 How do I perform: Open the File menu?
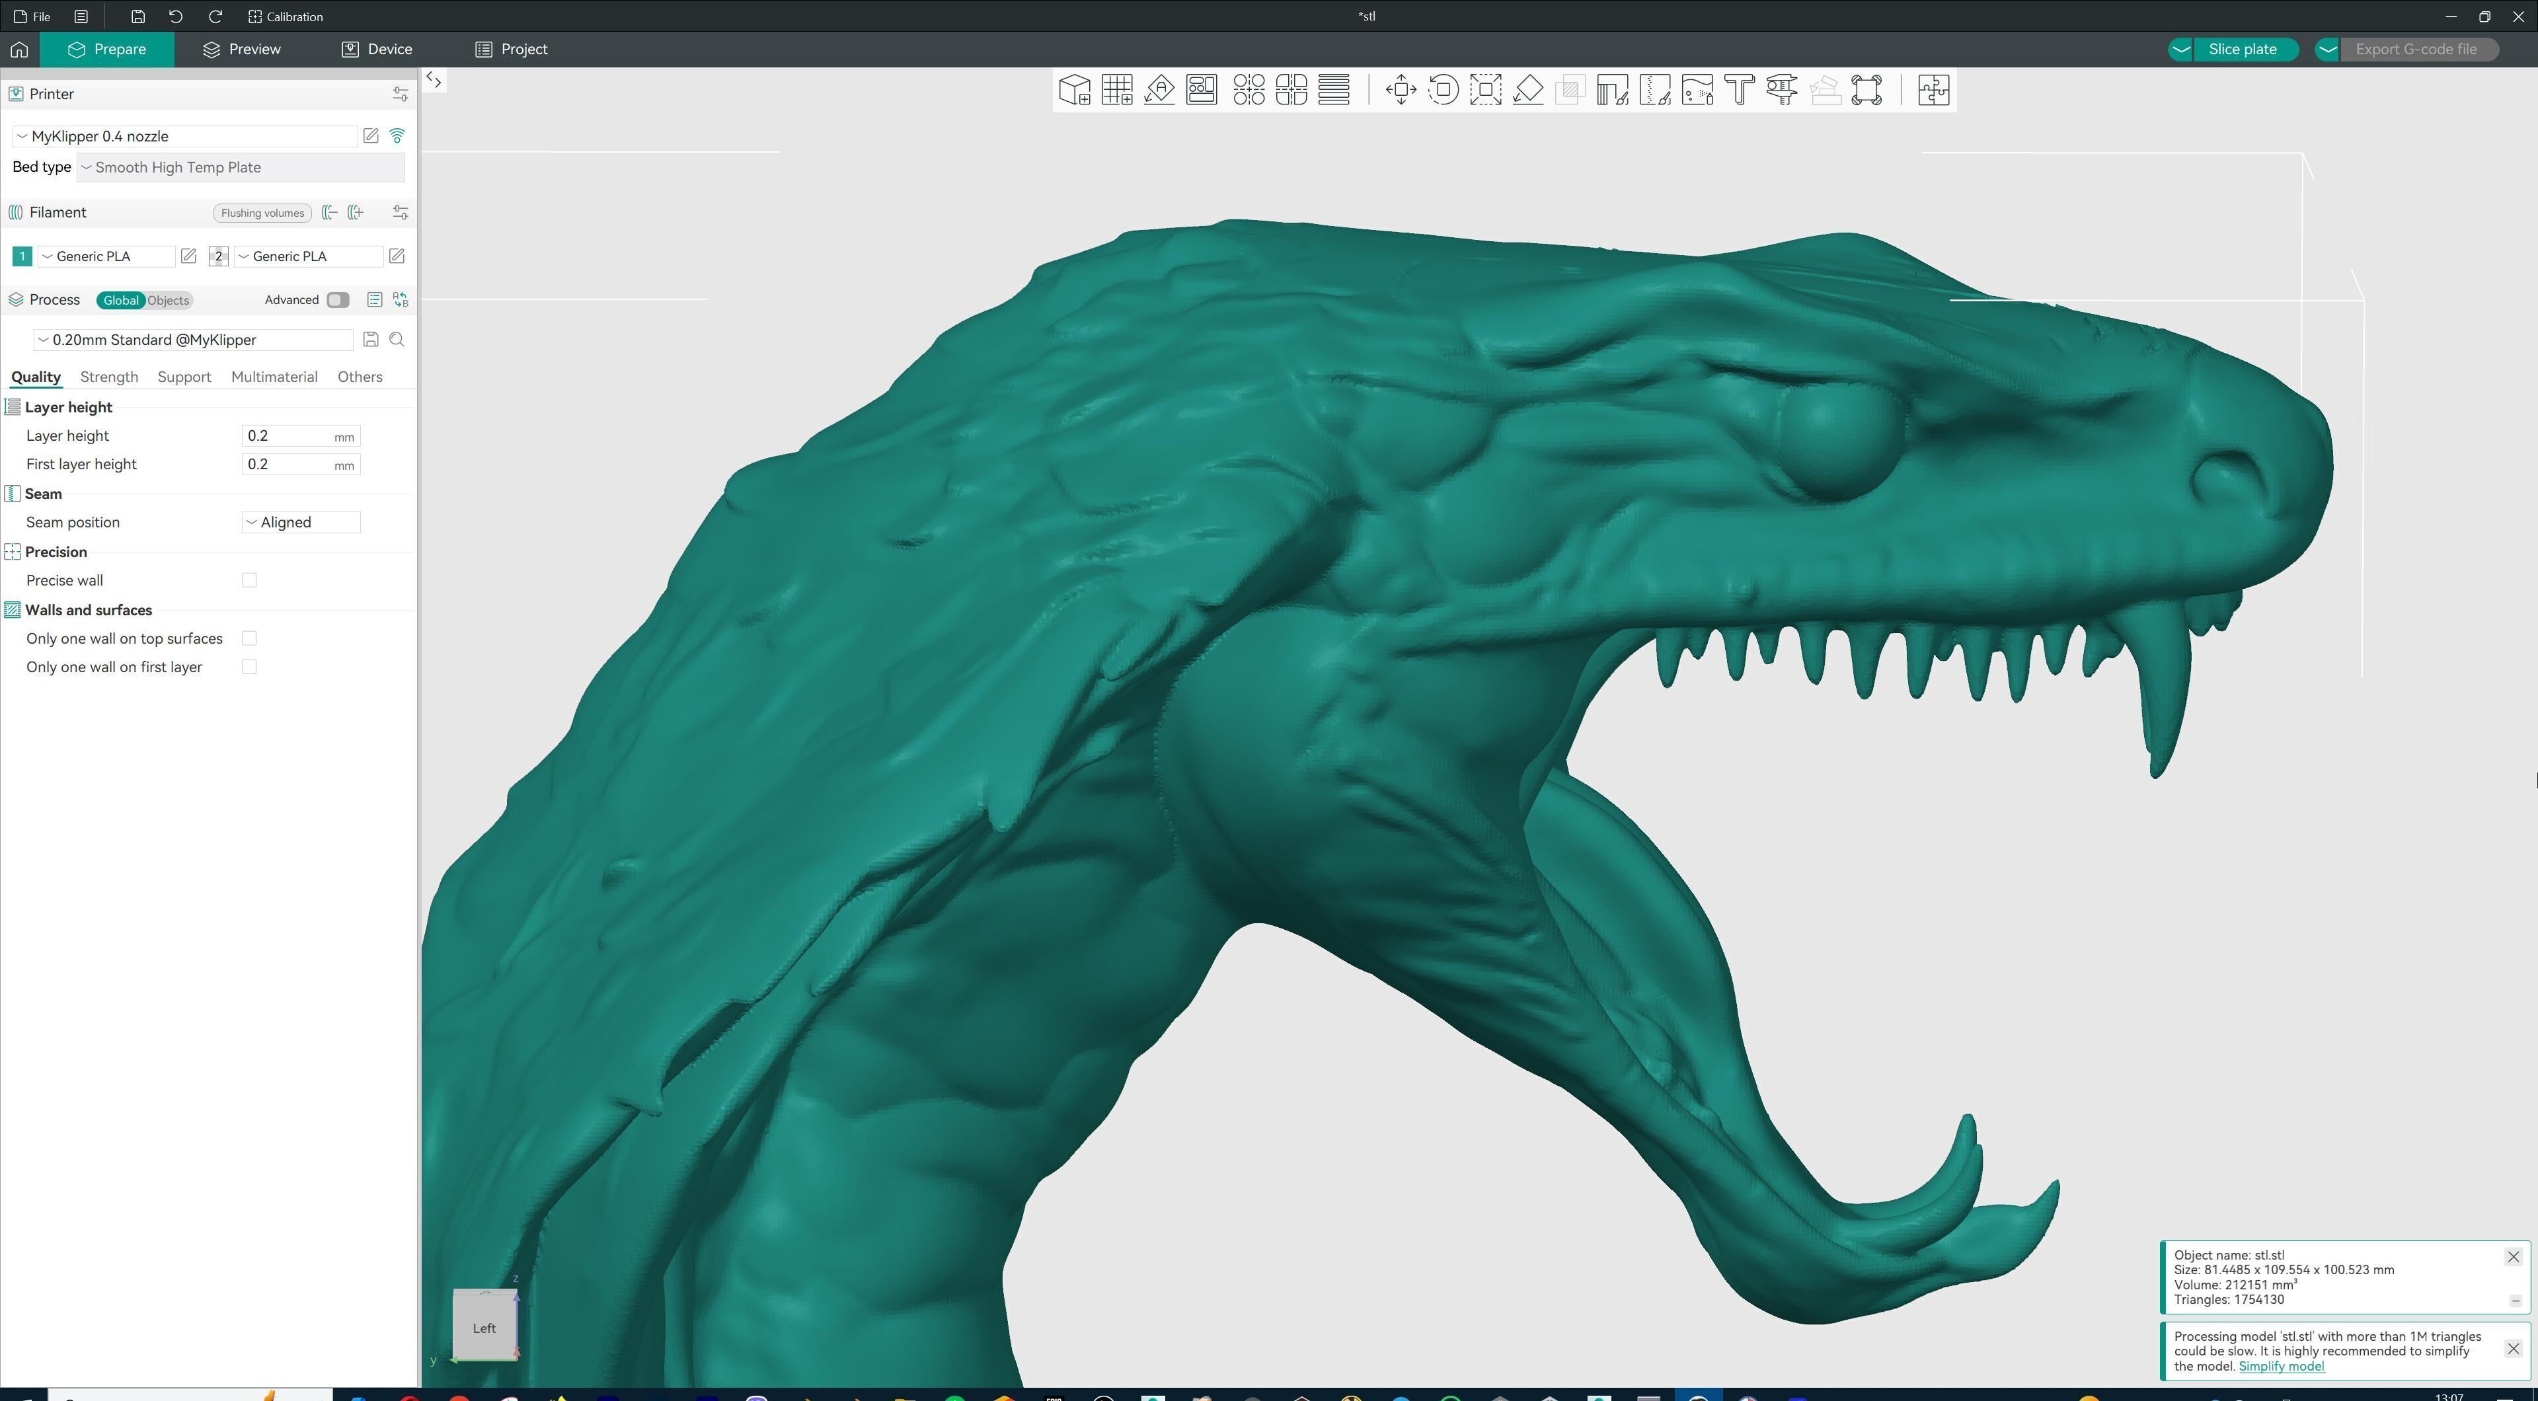(32, 17)
